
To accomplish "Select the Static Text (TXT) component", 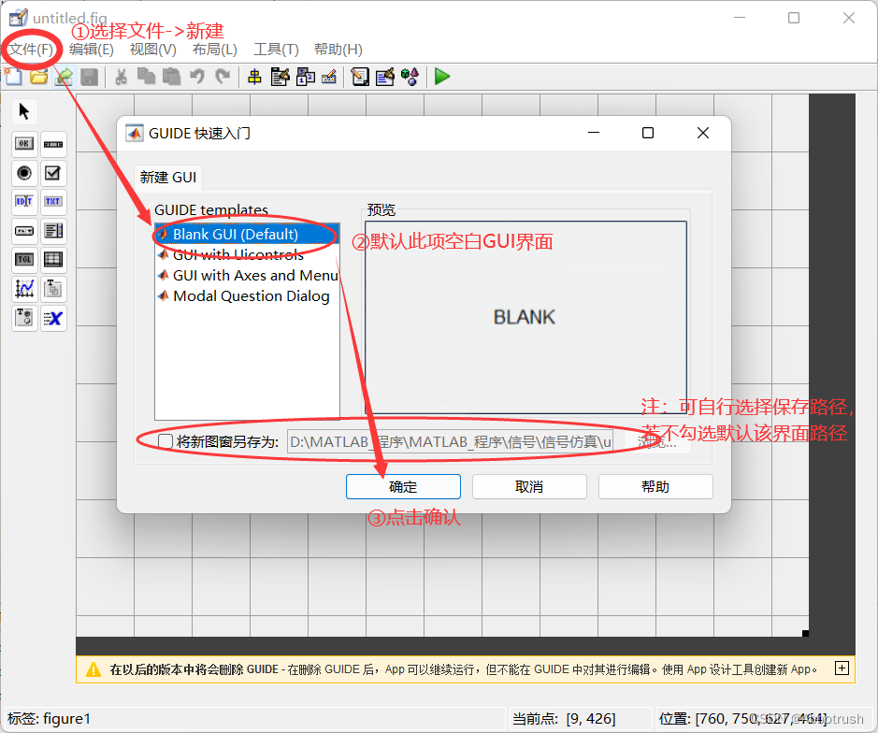I will [x=53, y=202].
